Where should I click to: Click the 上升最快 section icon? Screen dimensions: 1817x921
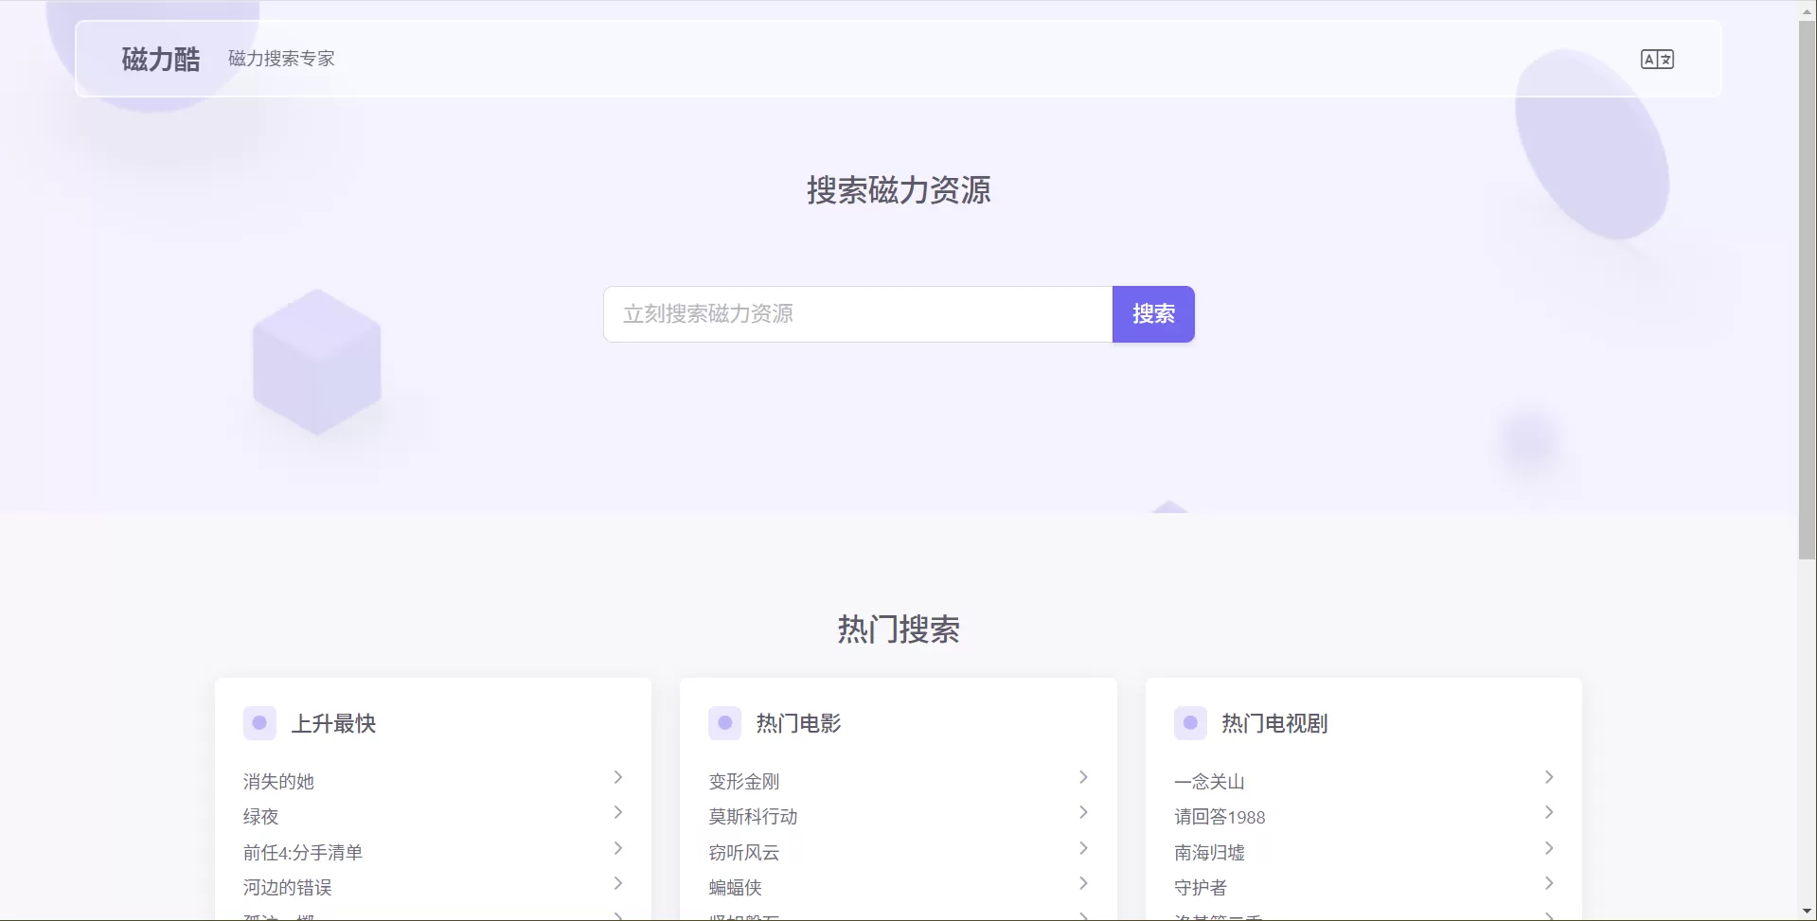(259, 722)
